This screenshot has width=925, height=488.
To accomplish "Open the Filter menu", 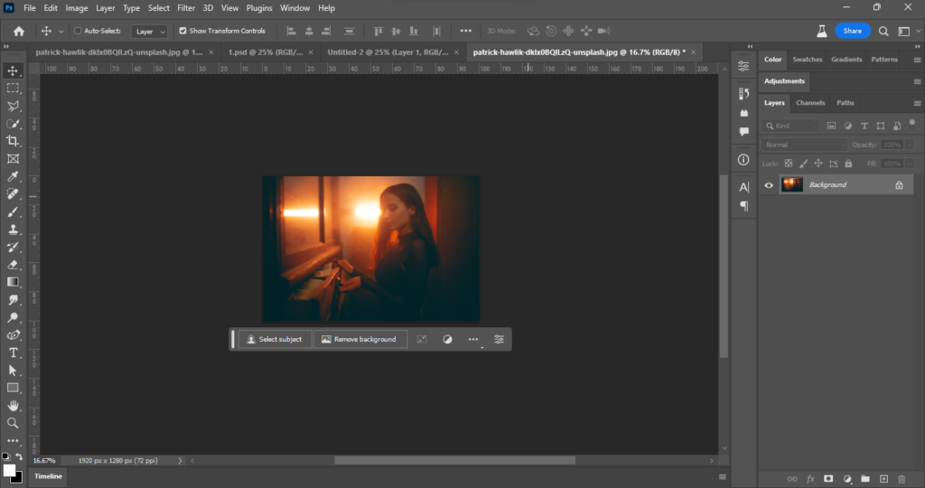I will pos(186,8).
